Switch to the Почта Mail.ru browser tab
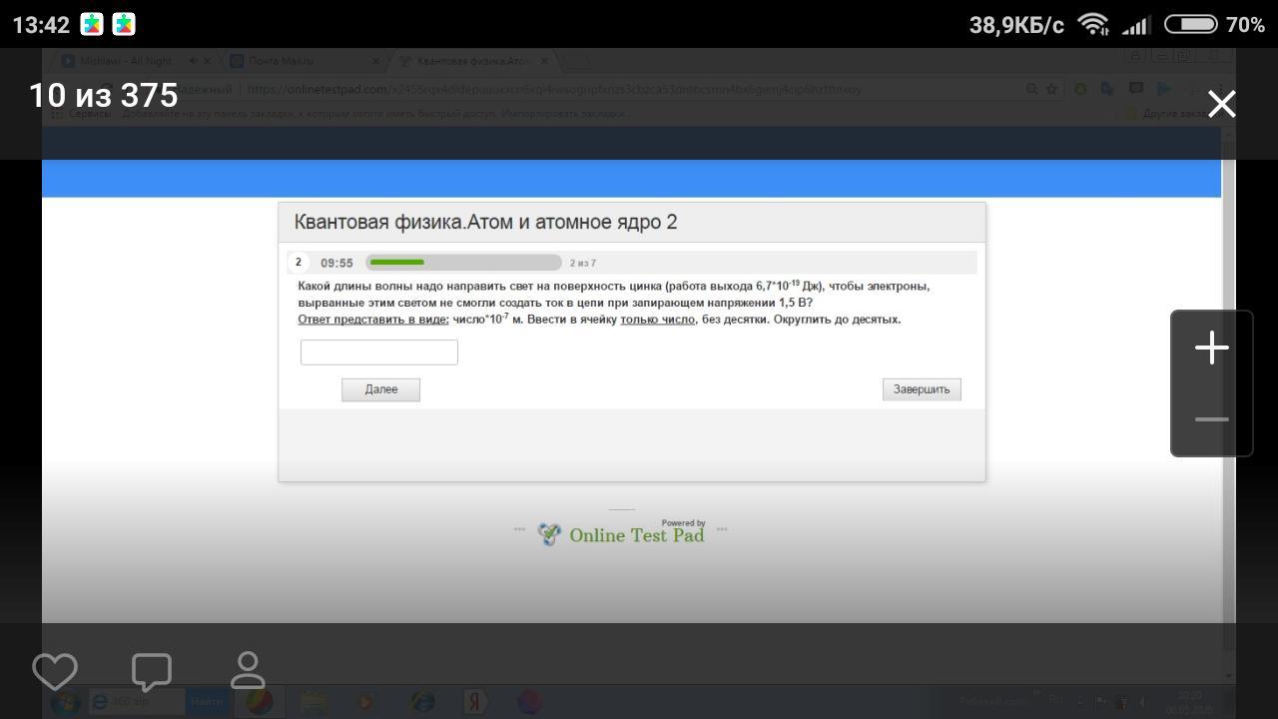Screen dimensions: 1278x719 click(305, 61)
